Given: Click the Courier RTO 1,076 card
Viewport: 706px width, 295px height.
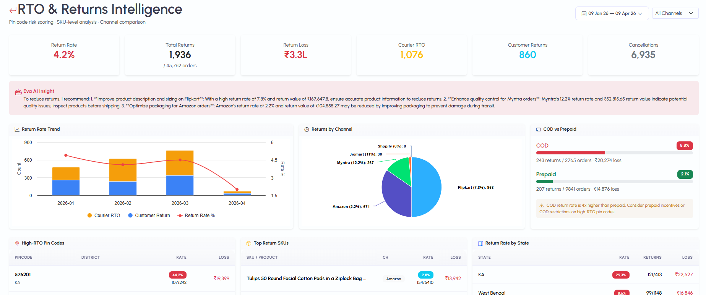Looking at the screenshot, I should click(412, 55).
